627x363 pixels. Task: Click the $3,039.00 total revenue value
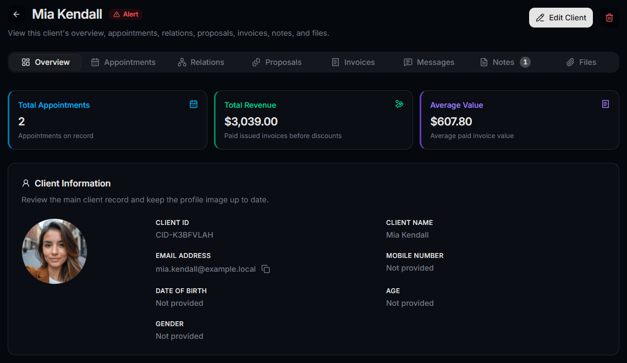coord(251,122)
